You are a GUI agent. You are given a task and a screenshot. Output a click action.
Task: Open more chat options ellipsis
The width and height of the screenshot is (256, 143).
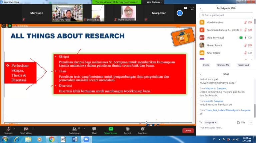251,122
